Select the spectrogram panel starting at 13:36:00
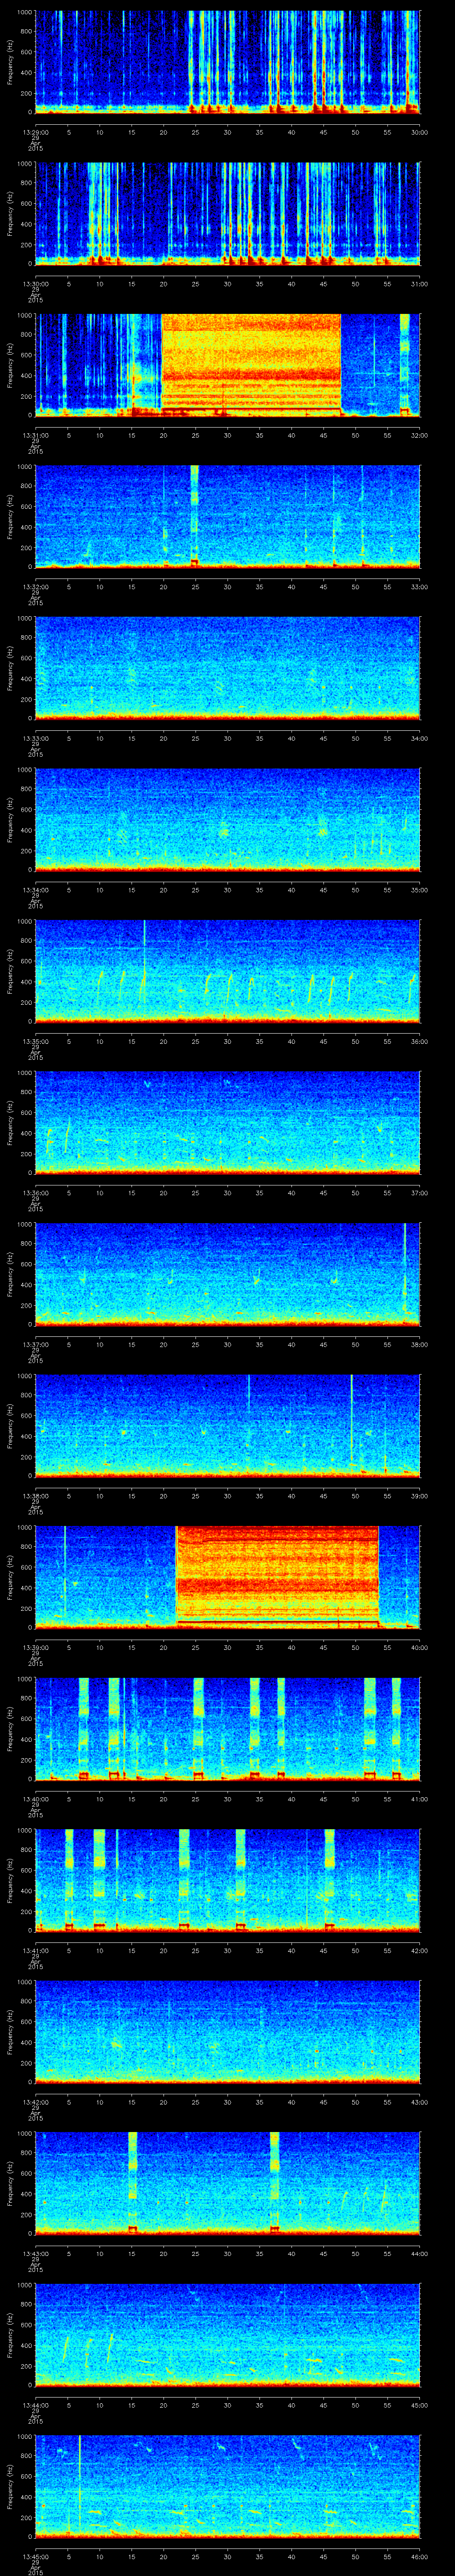The width and height of the screenshot is (455, 2576). tap(228, 1122)
